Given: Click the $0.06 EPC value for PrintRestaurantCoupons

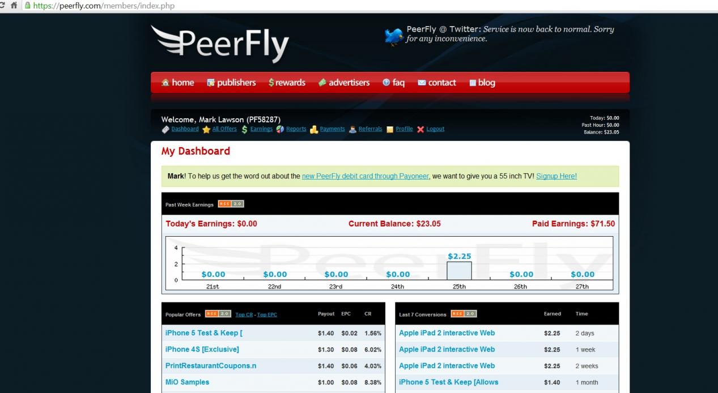Looking at the screenshot, I should coord(349,366).
